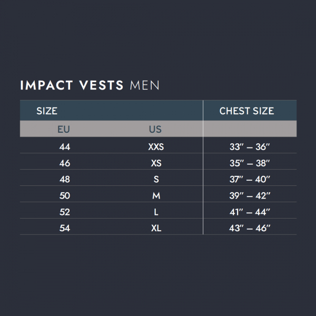Select the CHEST SIZE column header
Image resolution: width=316 pixels, height=316 pixels.
(246, 111)
